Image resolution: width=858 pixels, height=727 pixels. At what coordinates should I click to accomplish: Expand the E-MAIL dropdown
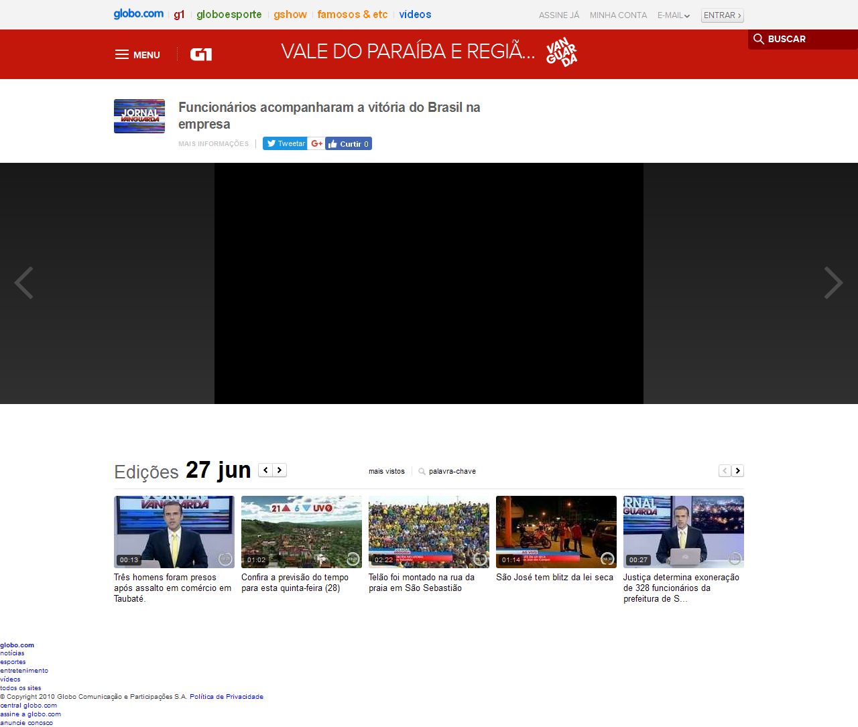[x=673, y=15]
